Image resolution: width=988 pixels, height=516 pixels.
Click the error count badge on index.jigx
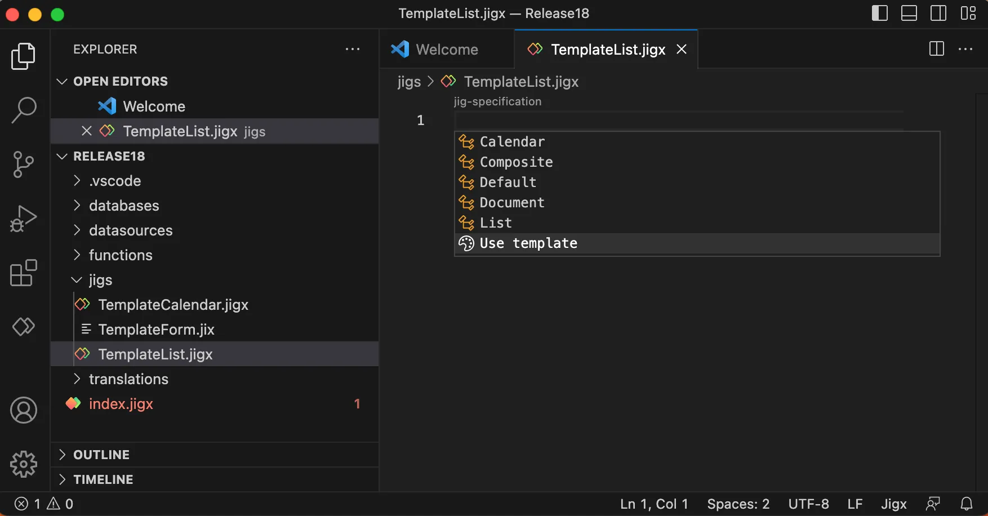pos(357,404)
